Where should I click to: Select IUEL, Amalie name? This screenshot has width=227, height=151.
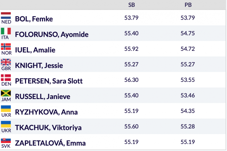(x=35, y=50)
